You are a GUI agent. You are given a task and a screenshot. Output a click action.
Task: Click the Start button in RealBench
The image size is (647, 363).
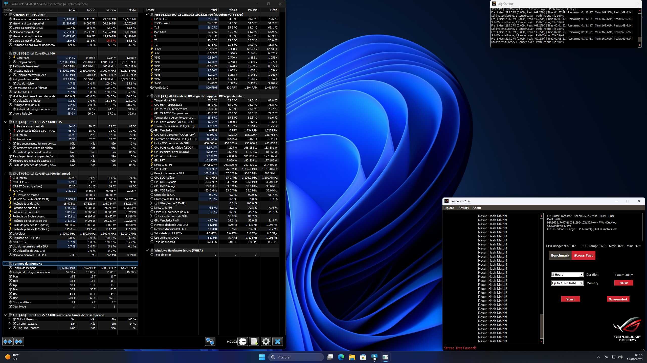point(570,299)
